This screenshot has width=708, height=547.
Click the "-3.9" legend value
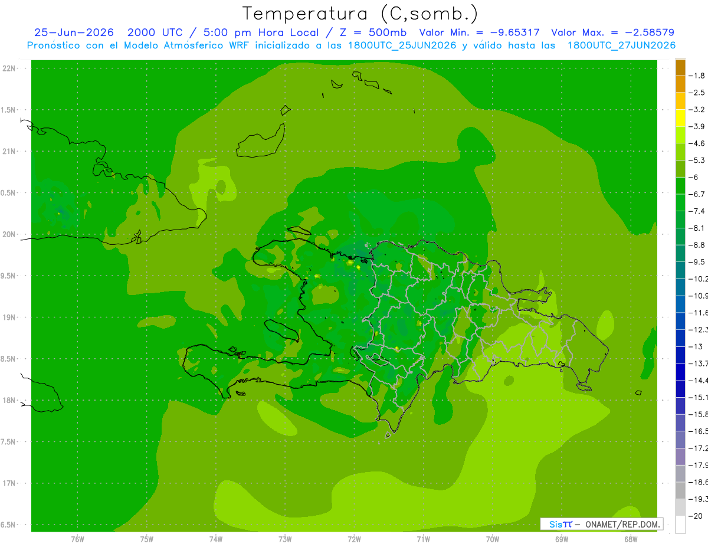697,126
